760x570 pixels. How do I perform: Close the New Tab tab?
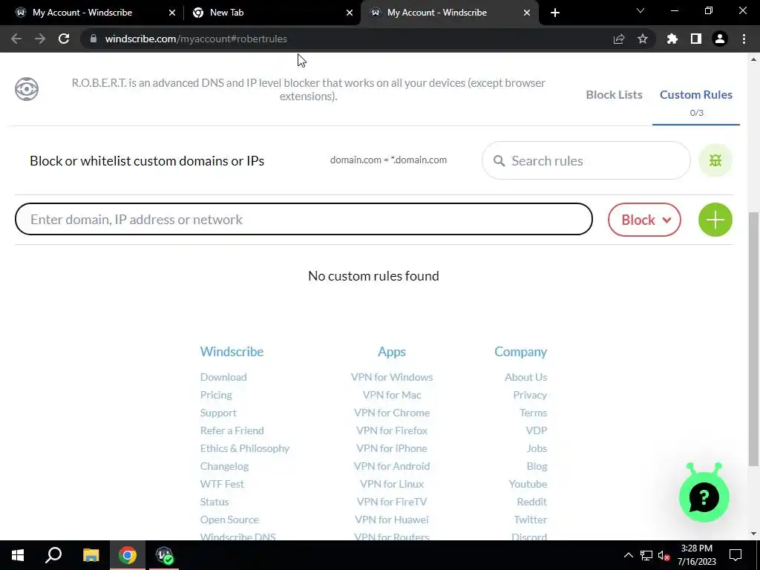point(350,13)
